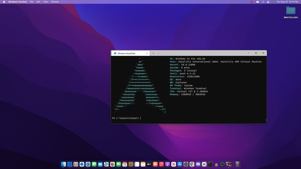301x169 pixels.
Task: Open Reminders from the Dock
Action: tap(137, 164)
